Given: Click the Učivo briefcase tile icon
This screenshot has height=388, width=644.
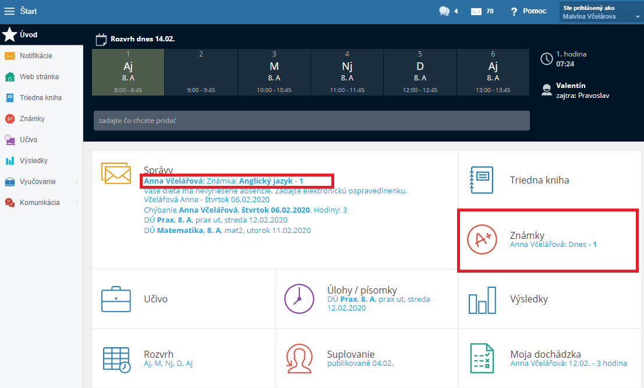Looking at the screenshot, I should pyautogui.click(x=115, y=299).
